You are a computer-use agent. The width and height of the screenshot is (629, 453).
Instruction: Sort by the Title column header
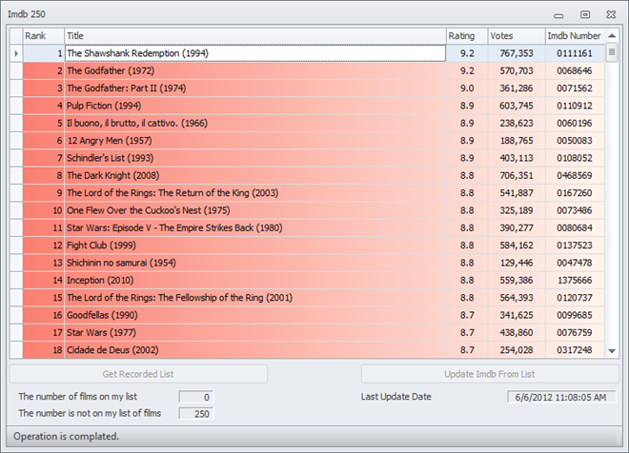pos(255,36)
